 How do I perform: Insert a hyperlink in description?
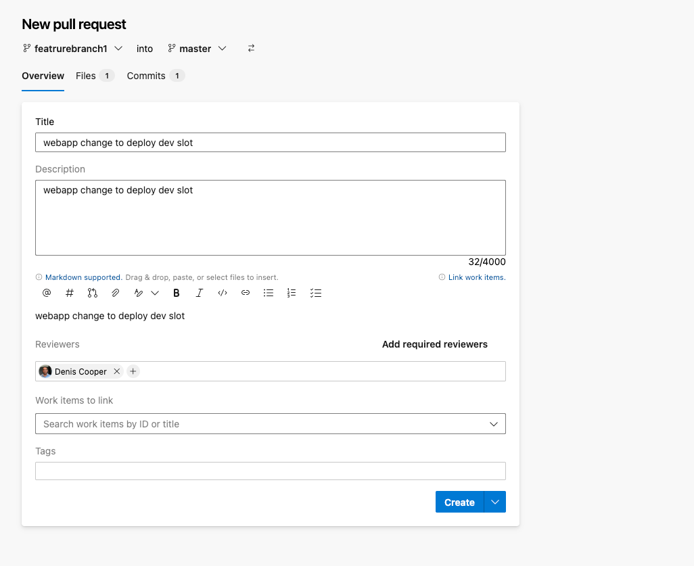(246, 293)
